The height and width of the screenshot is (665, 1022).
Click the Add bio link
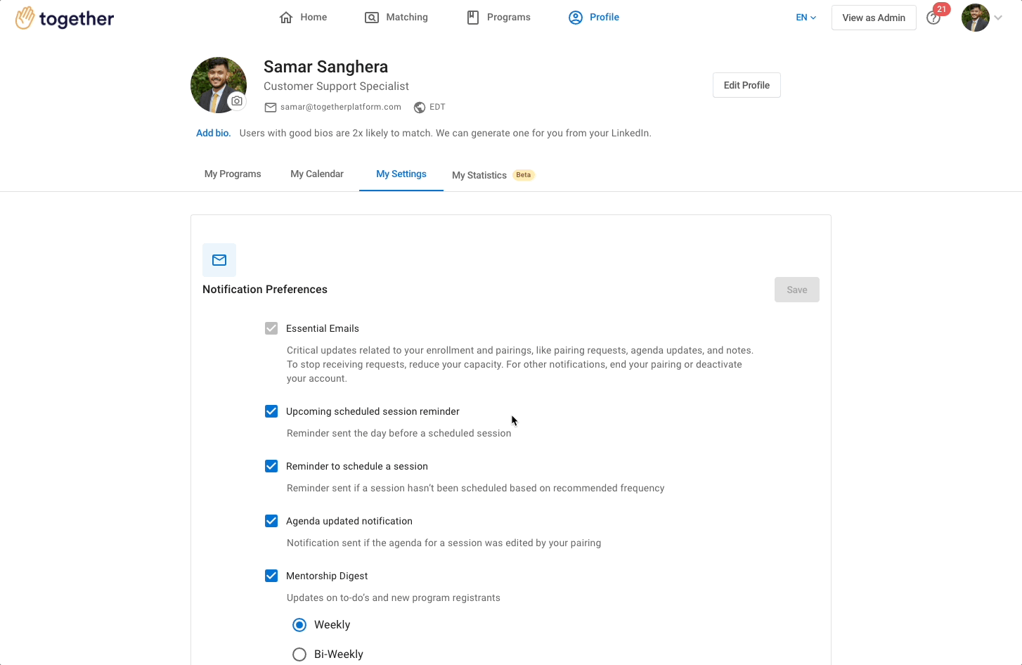click(213, 133)
